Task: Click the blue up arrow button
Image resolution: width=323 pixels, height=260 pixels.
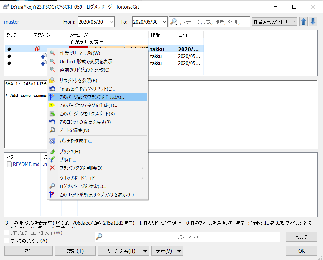Action: coord(303,22)
